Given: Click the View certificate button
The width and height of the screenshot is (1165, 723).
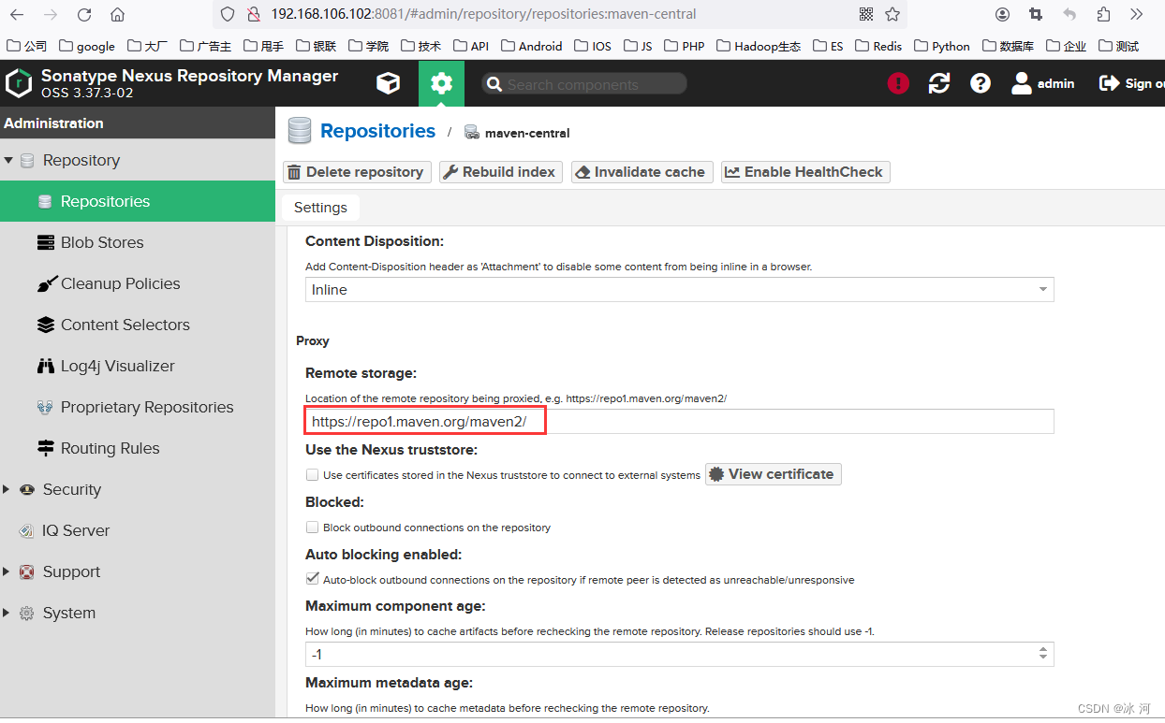Looking at the screenshot, I should pyautogui.click(x=774, y=474).
